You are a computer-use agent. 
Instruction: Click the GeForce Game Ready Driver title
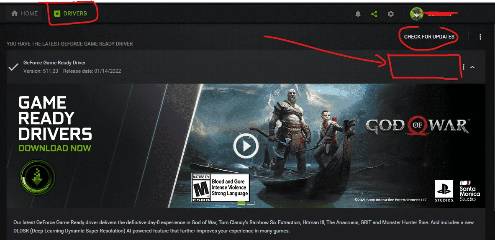(x=54, y=63)
